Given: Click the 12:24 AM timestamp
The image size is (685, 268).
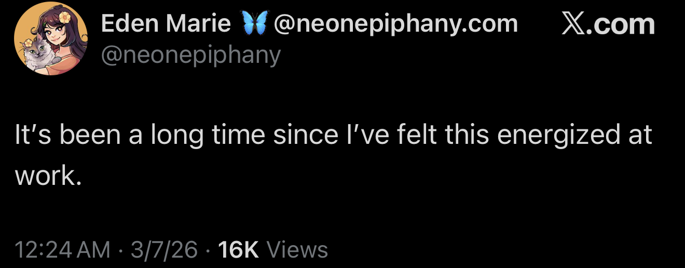Looking at the screenshot, I should tap(63, 249).
